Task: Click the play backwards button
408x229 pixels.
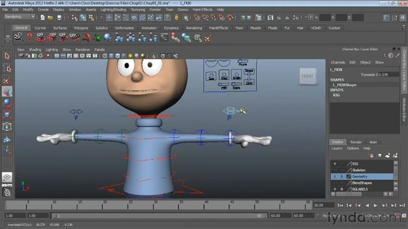Action: point(367,205)
